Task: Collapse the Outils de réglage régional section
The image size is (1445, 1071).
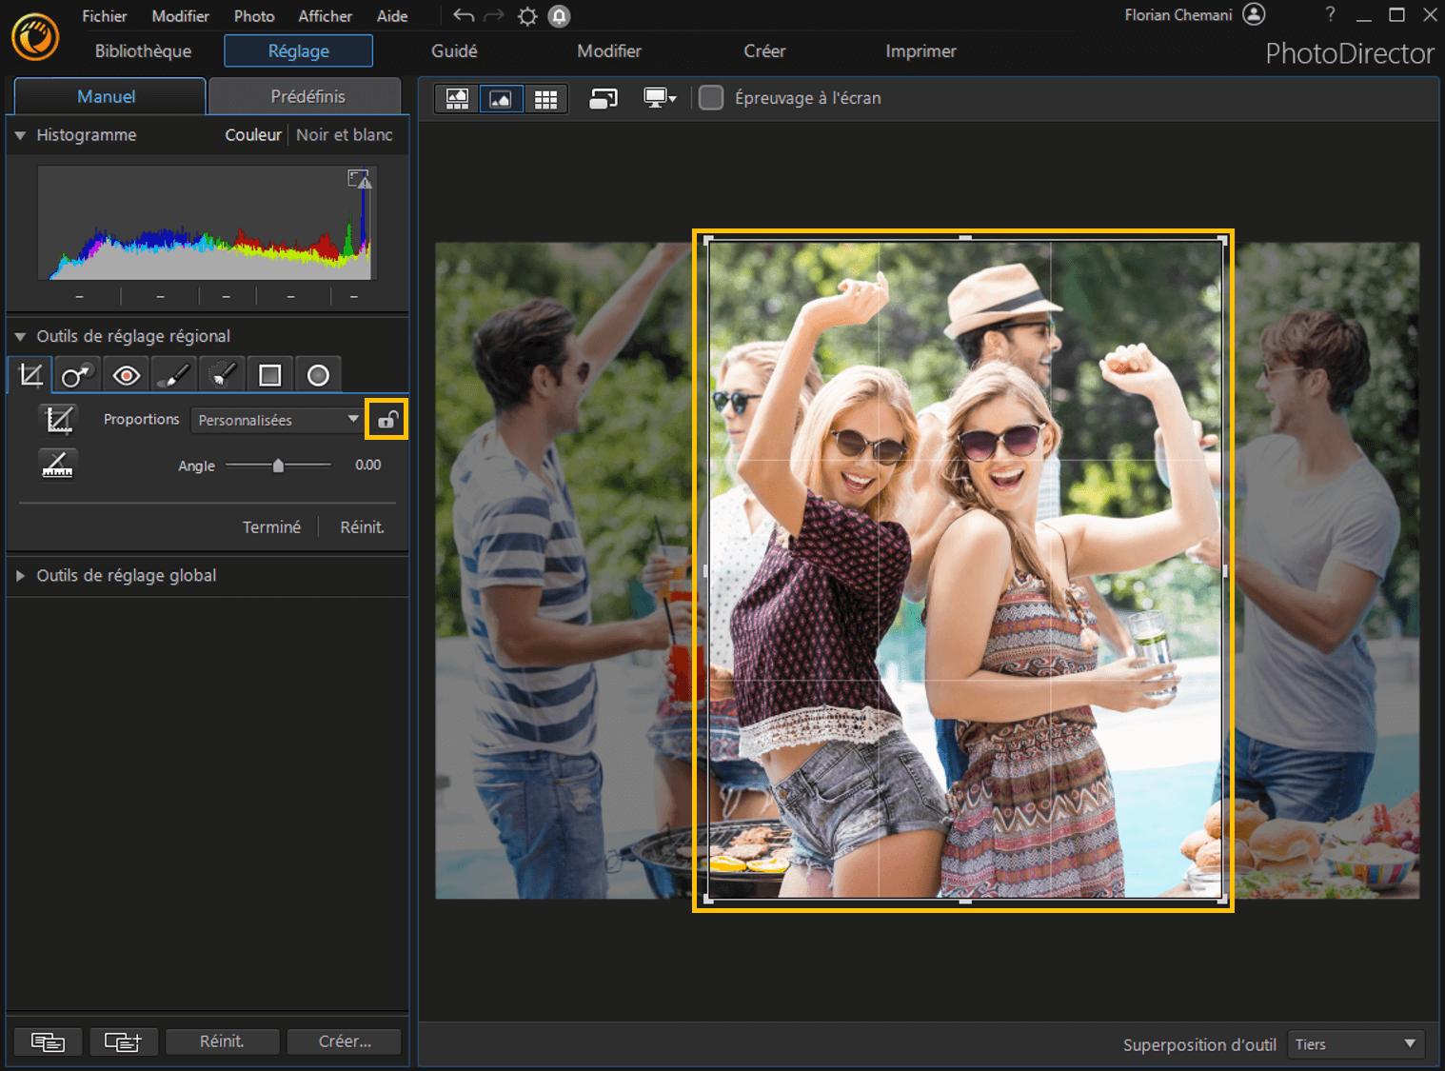Action: click(x=20, y=336)
